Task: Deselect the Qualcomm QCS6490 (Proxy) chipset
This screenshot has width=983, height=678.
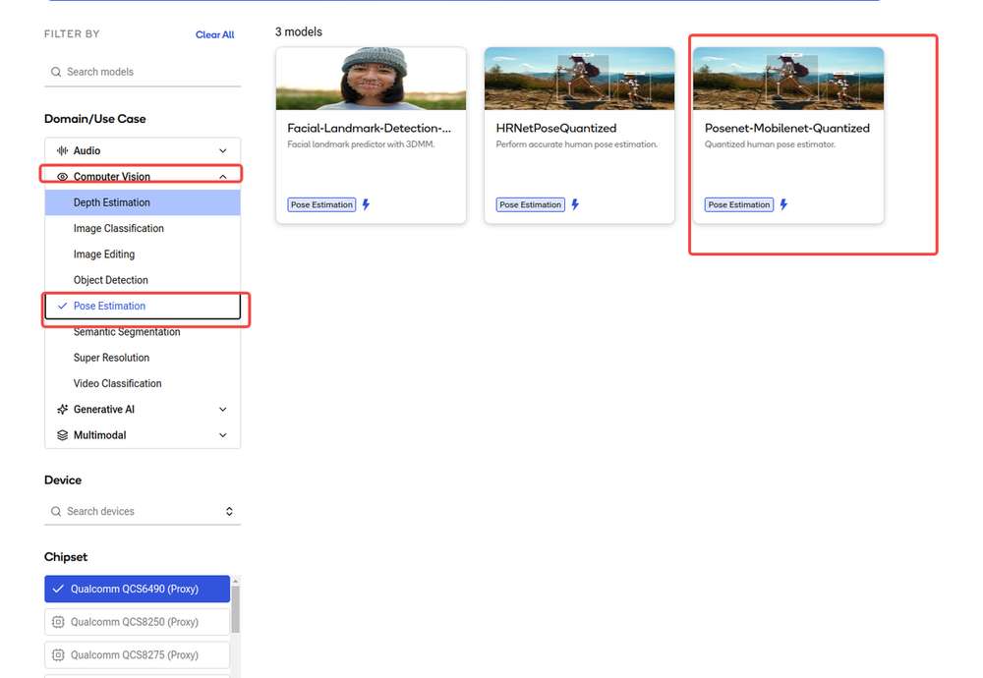Action: 138,589
